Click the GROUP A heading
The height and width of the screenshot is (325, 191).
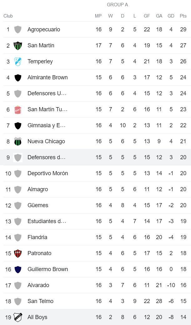point(117,5)
